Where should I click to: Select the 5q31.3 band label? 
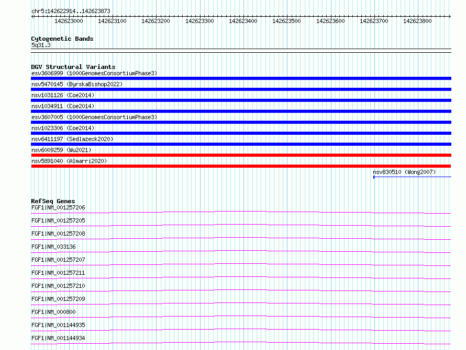click(41, 45)
